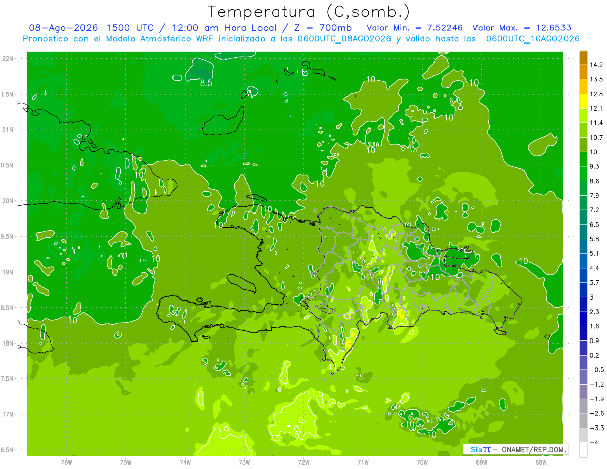This screenshot has width=607, height=469.
Task: Click the '-1.9' colorbar value label
Action: 597,399
